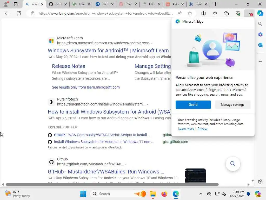The image size is (266, 200).
Task: Click Manage settings button
Action: tap(232, 105)
